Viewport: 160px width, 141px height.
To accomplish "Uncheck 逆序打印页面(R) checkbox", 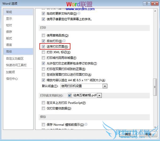I will click(x=43, y=47).
